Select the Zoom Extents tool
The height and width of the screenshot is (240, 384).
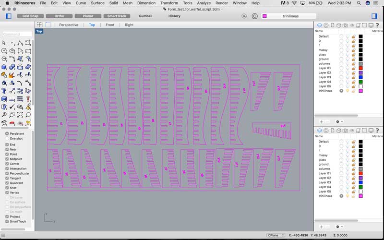(20, 115)
